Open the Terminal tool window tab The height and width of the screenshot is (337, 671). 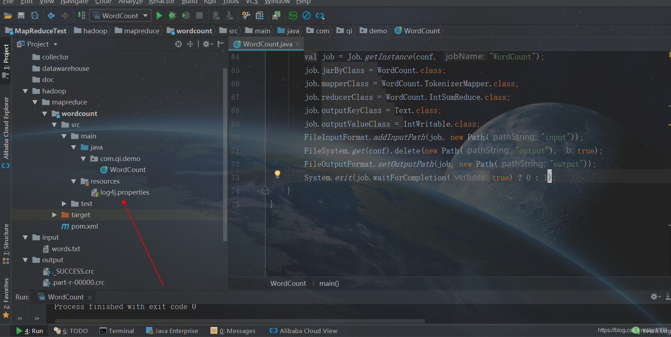117,331
